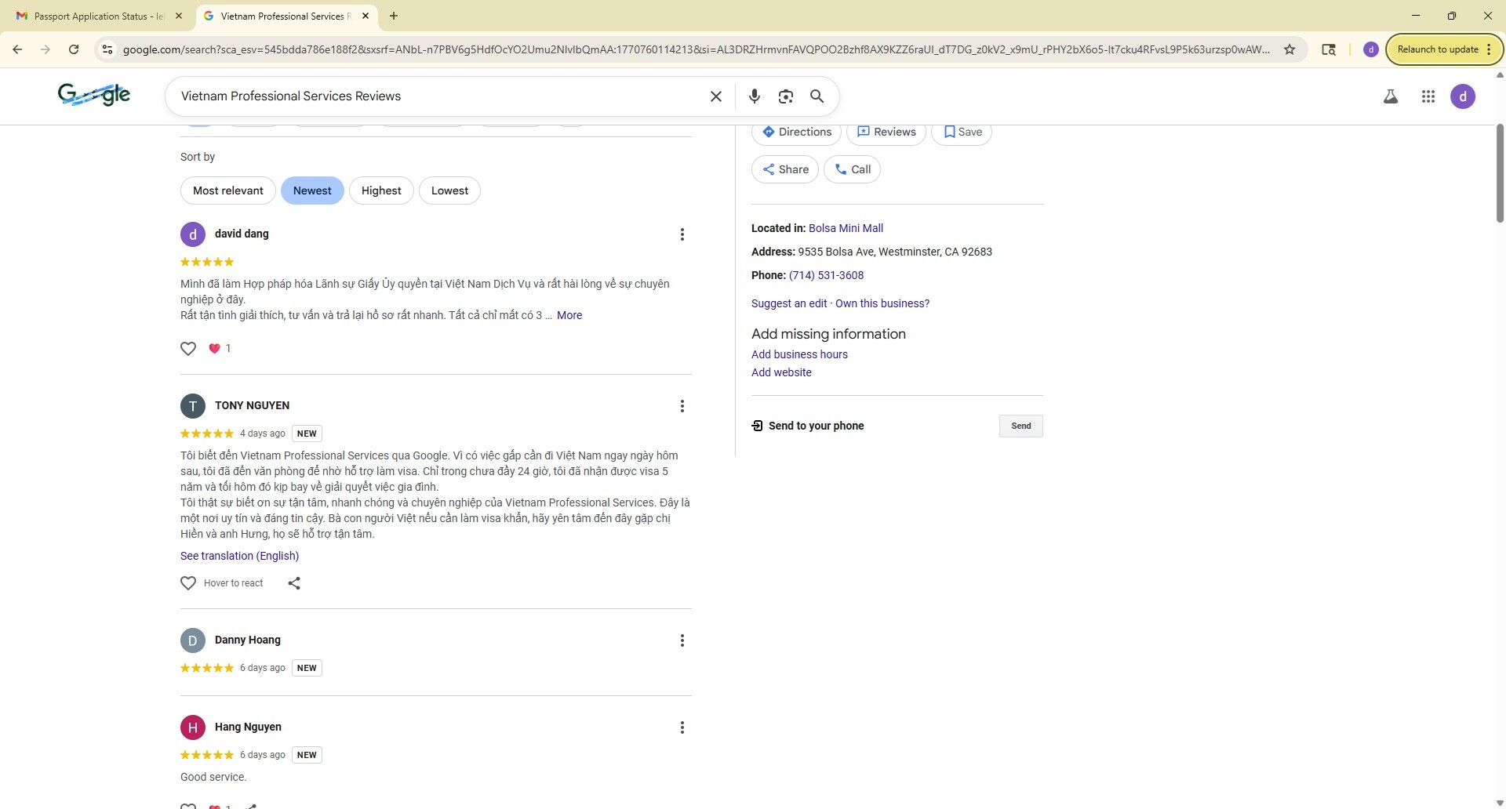Sort reviews by Lowest
1506x809 pixels.
tap(449, 190)
